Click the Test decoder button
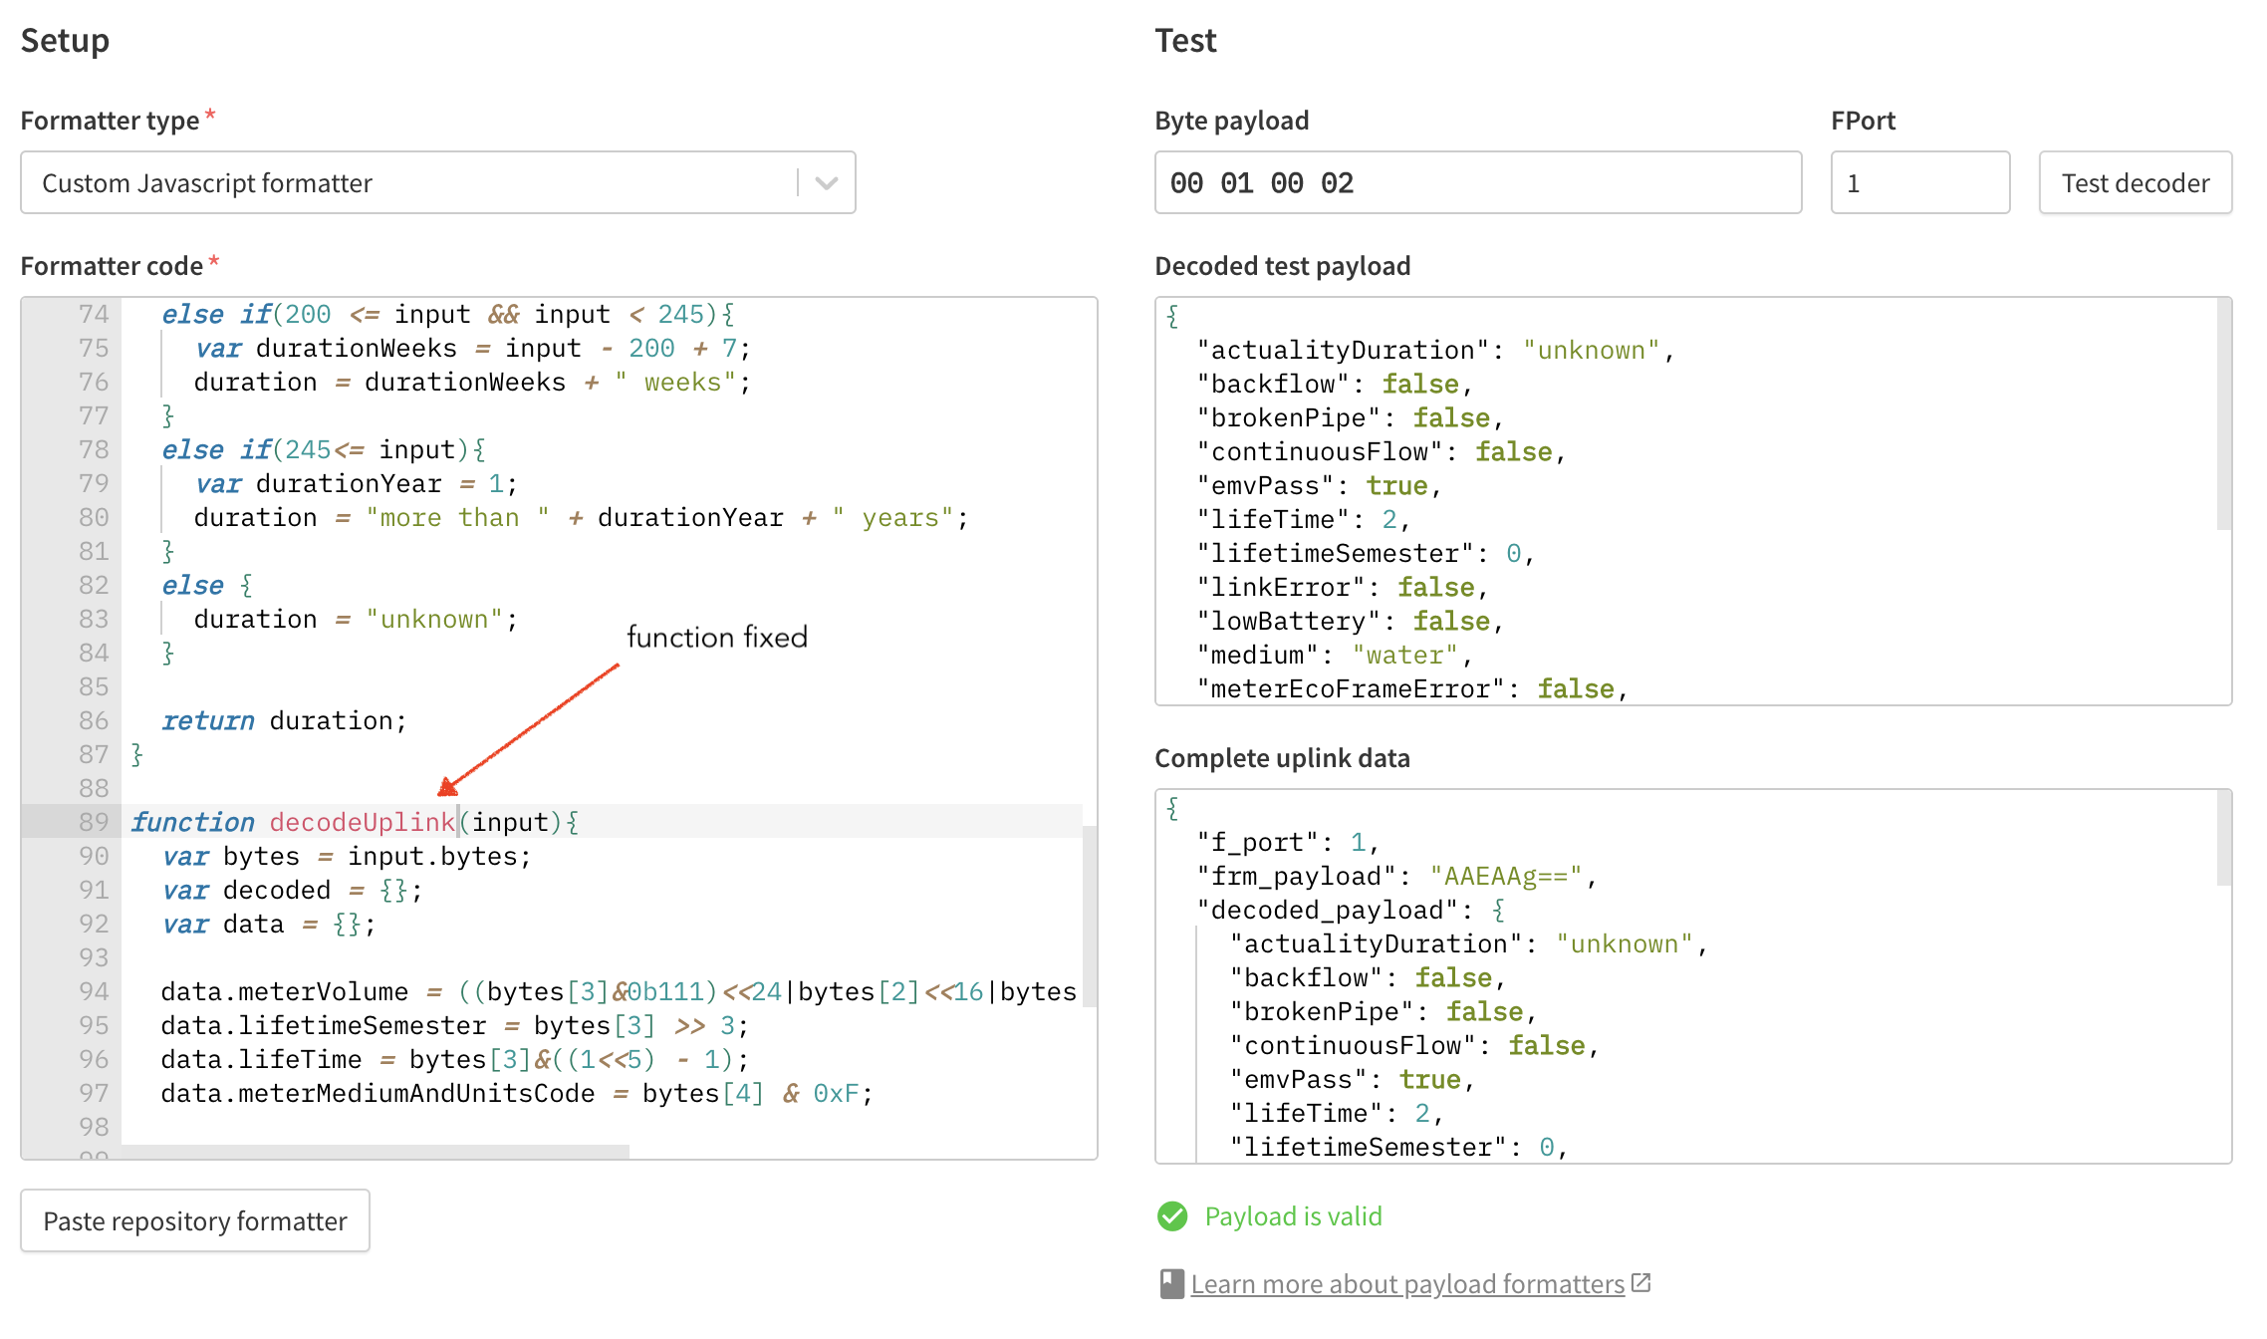 (x=2135, y=183)
